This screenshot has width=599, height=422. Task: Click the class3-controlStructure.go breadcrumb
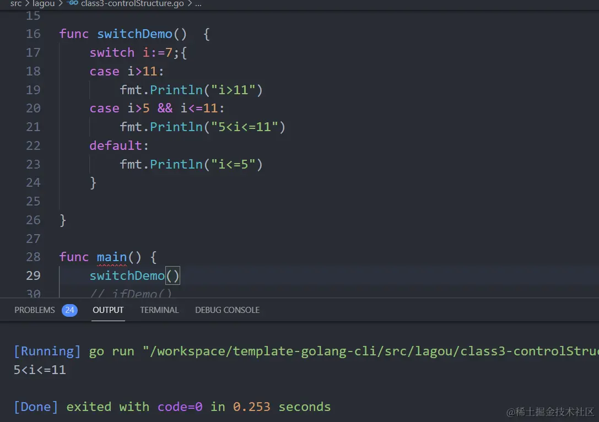pos(132,4)
